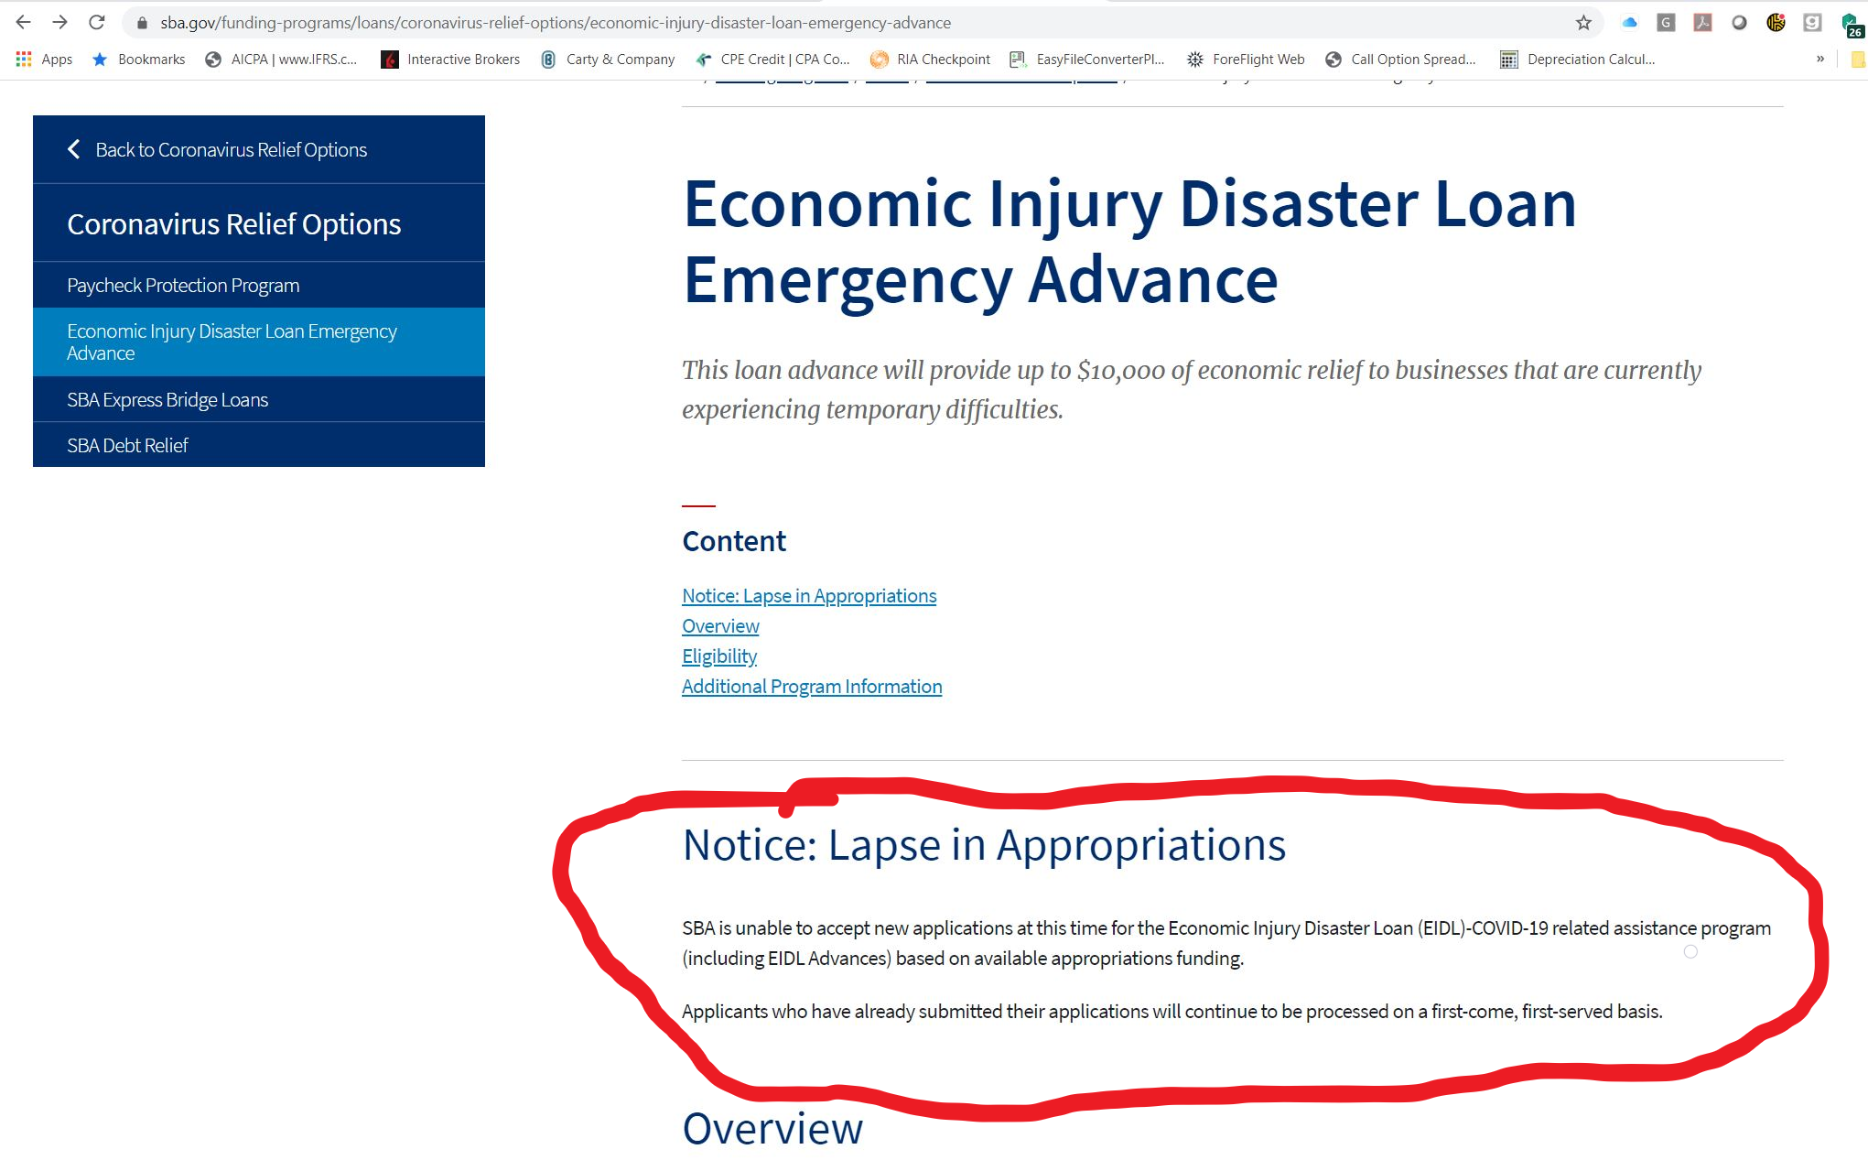This screenshot has height=1171, width=1868.
Task: Click the browser forward arrow
Action: click(60, 22)
